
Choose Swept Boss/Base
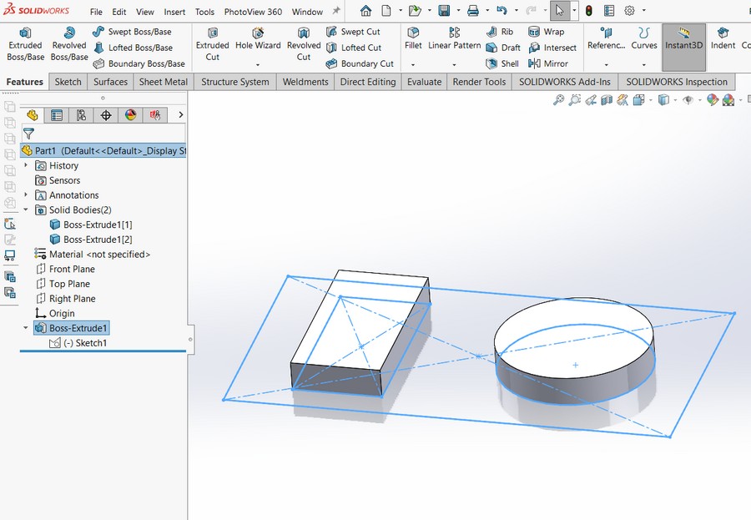tap(132, 32)
